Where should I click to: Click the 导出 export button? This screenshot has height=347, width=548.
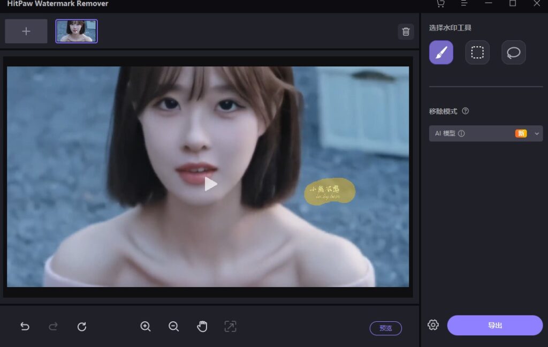[x=494, y=325]
